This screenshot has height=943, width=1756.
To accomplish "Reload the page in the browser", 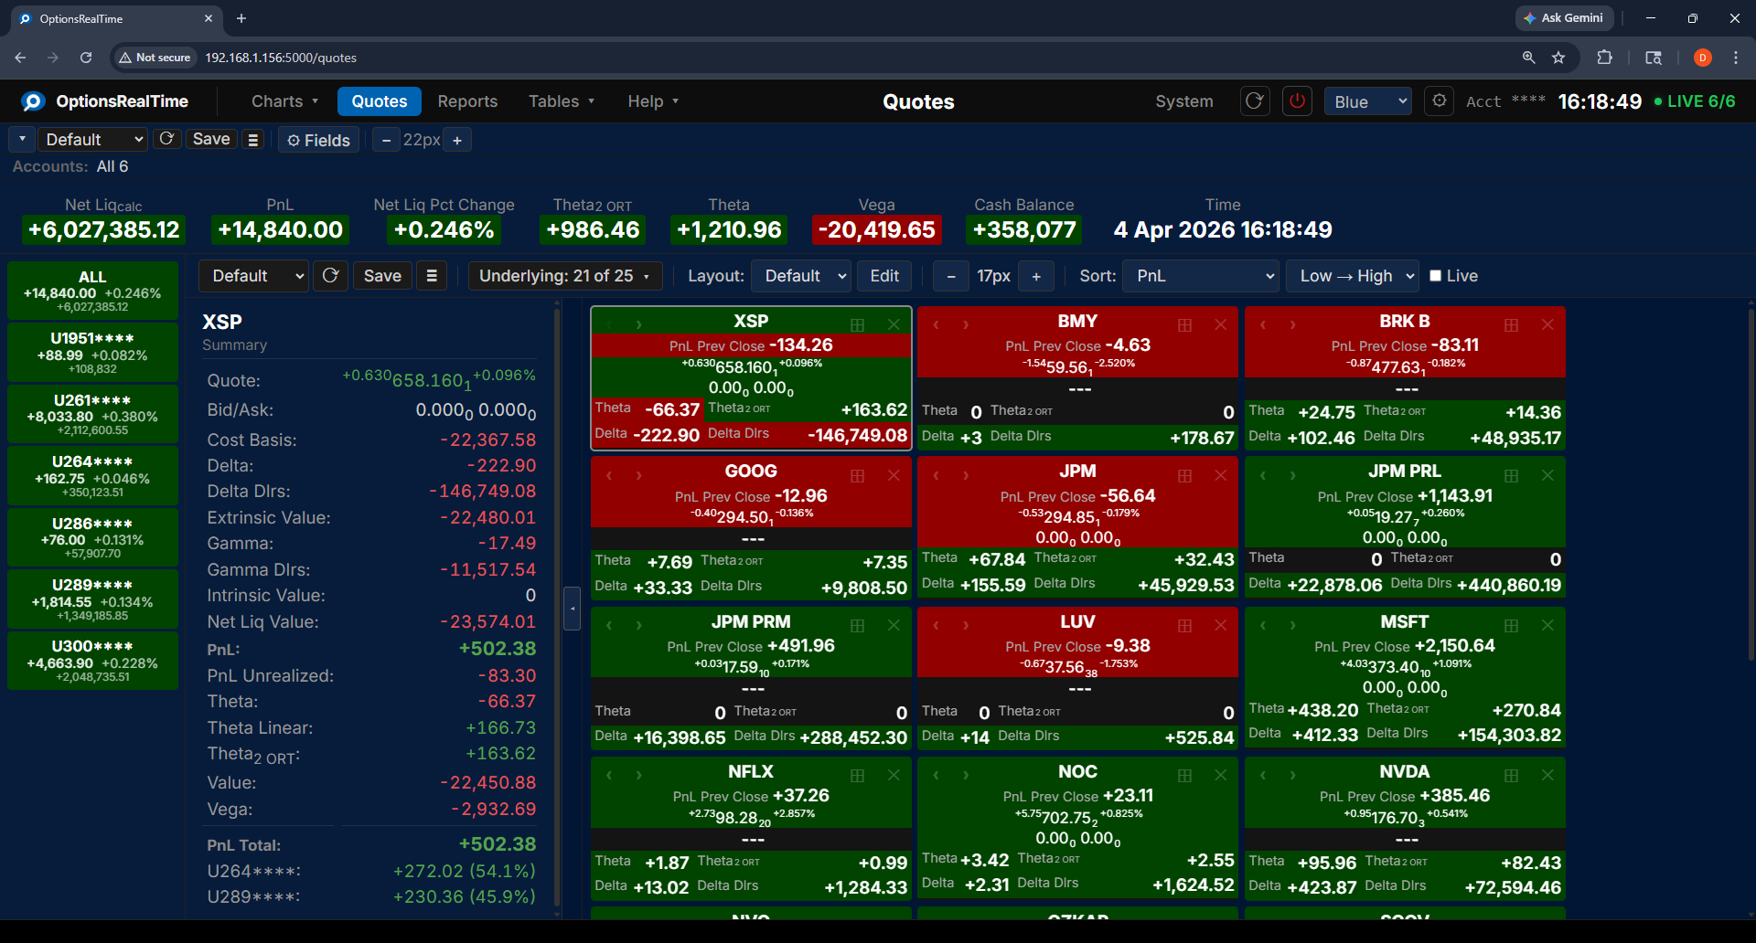I will point(86,58).
